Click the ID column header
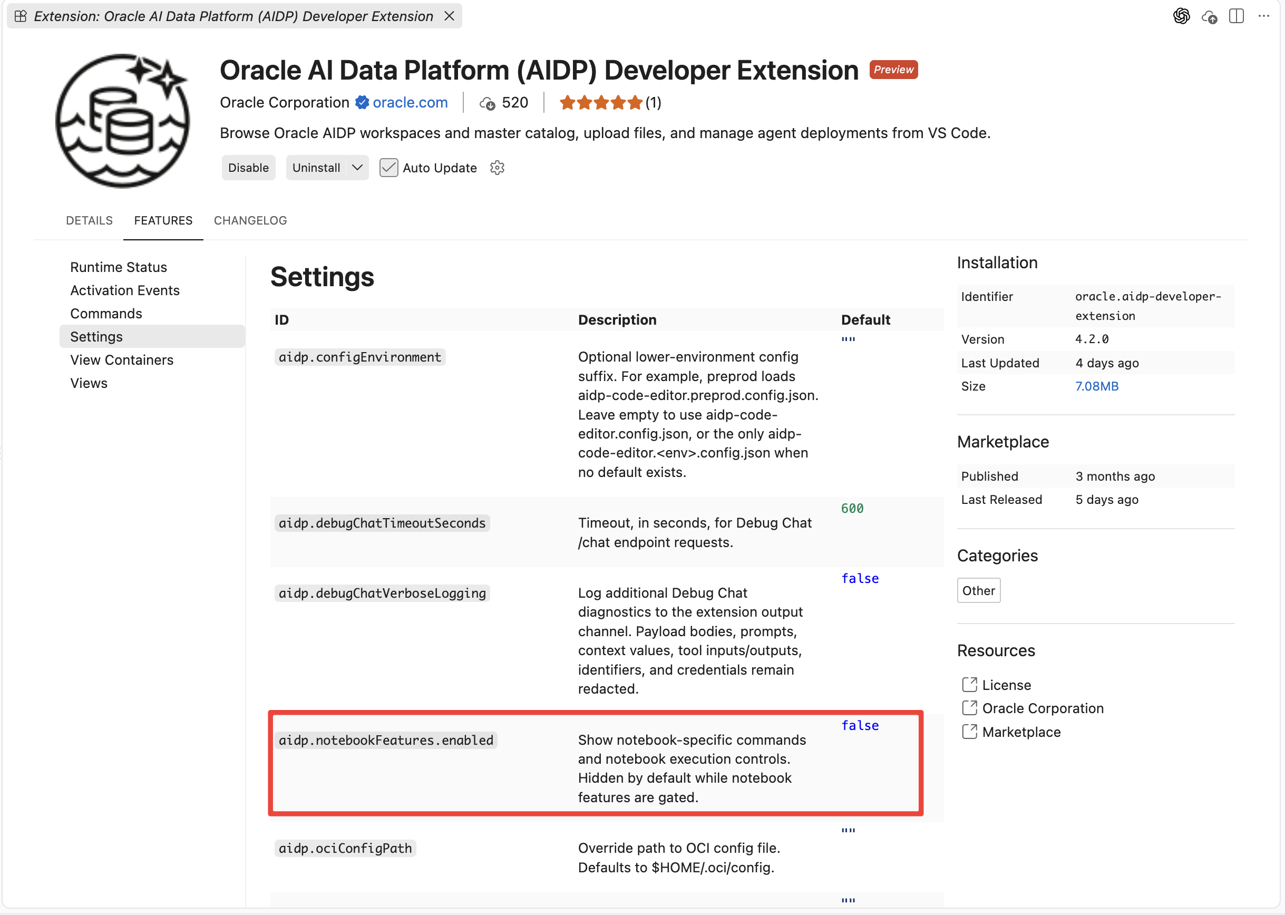1285x915 pixels. click(x=281, y=319)
